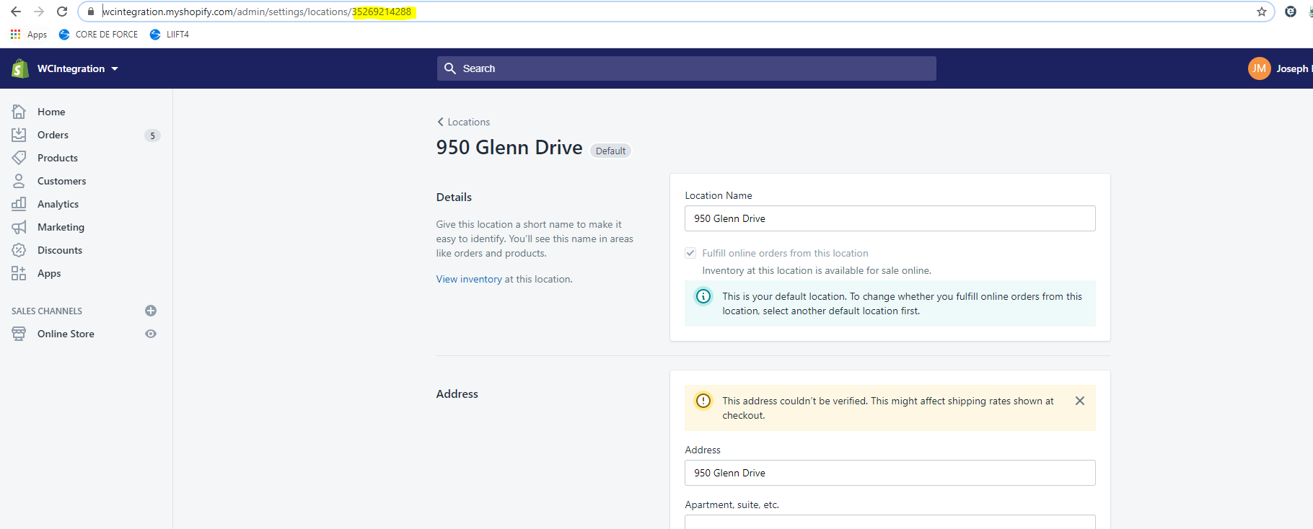Click the Default badge
This screenshot has width=1313, height=529.
coord(610,151)
